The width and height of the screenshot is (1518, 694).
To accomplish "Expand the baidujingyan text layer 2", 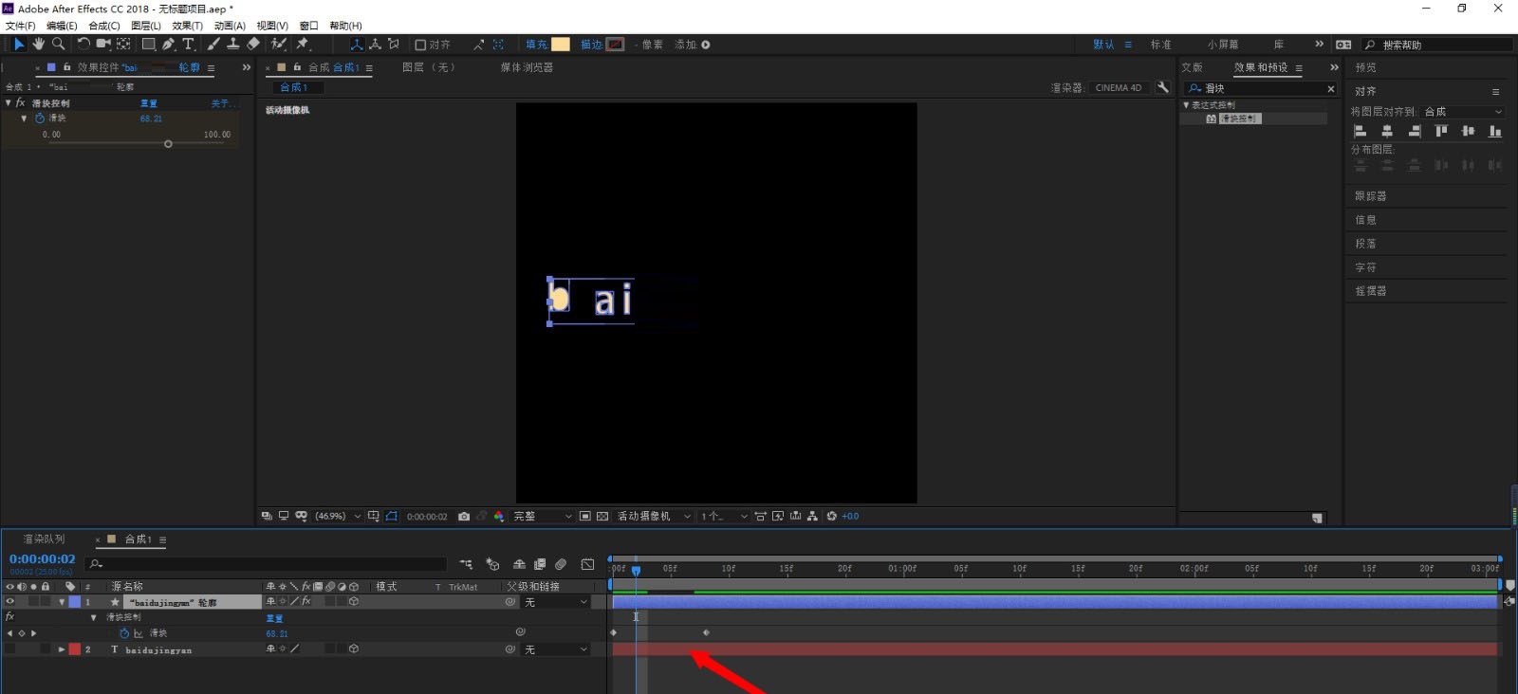I will [x=62, y=649].
